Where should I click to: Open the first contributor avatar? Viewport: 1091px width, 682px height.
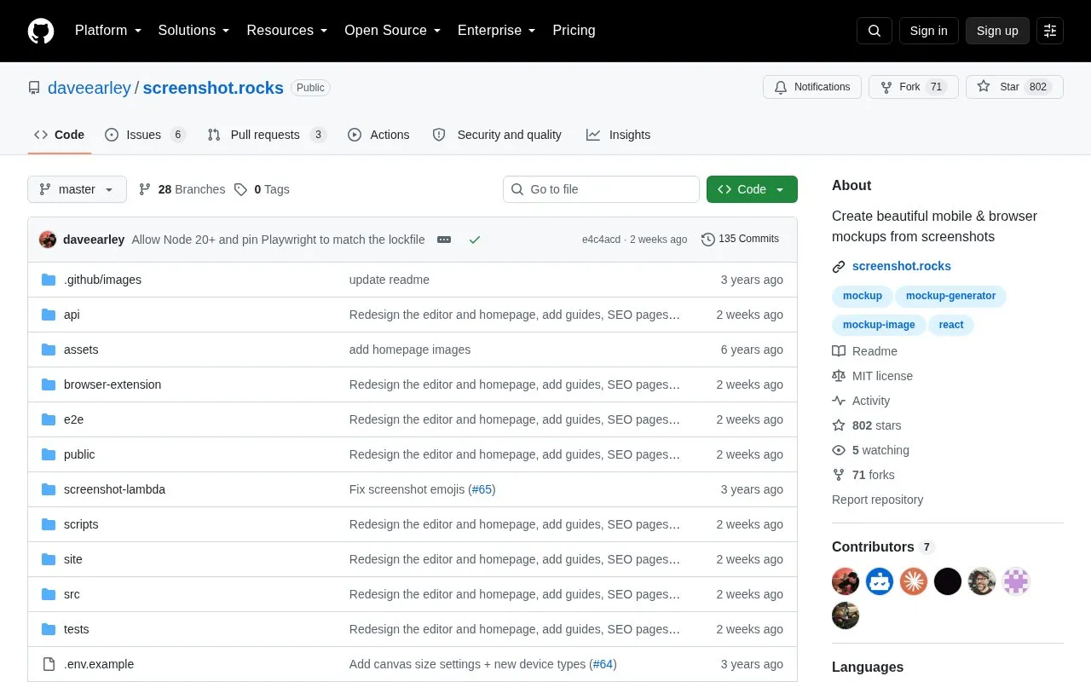pyautogui.click(x=846, y=581)
